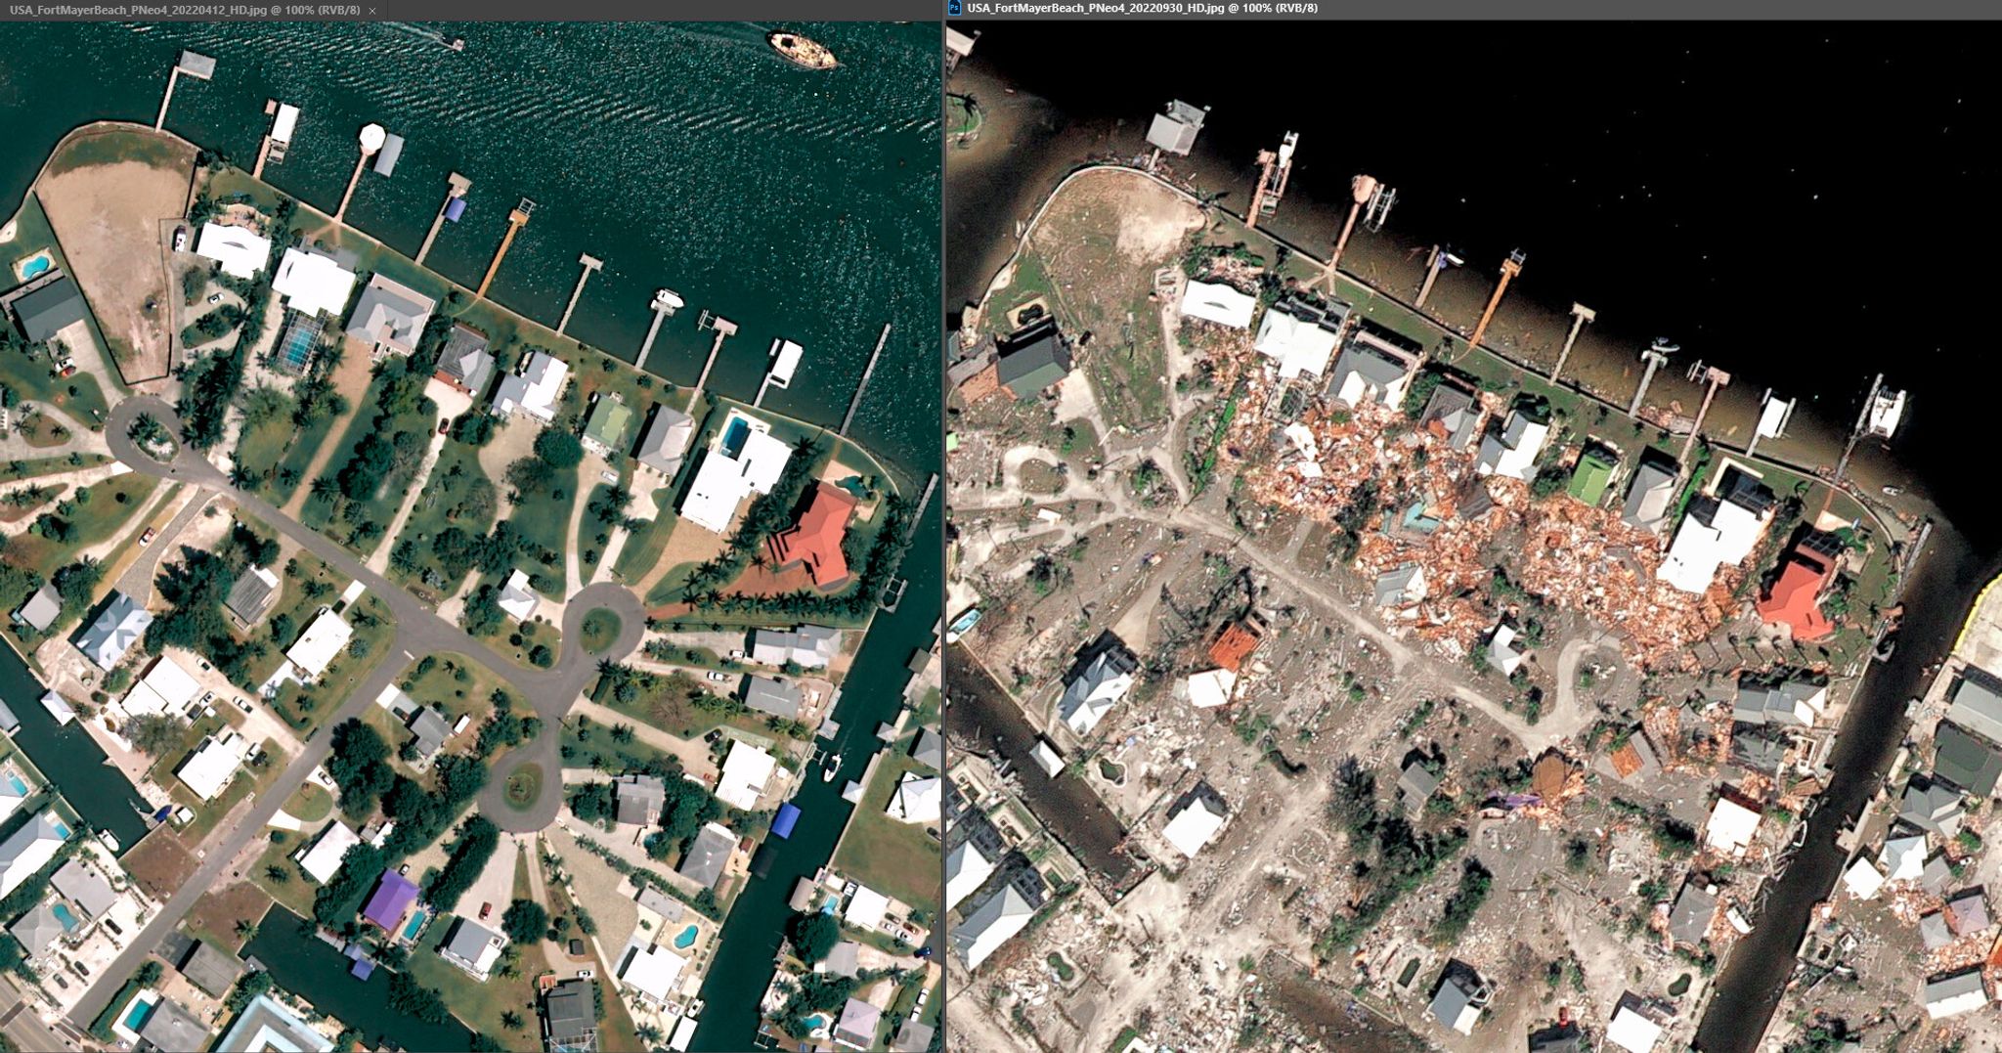Click the blue boat canopy in the left canal
Viewport: 2002px width, 1053px height.
pos(785,819)
